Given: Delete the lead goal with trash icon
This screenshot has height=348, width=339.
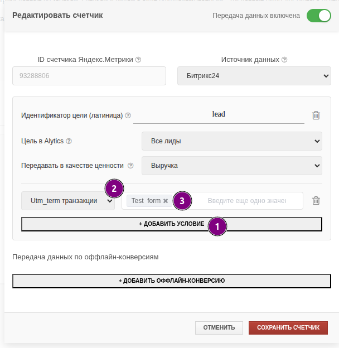Looking at the screenshot, I should (316, 115).
